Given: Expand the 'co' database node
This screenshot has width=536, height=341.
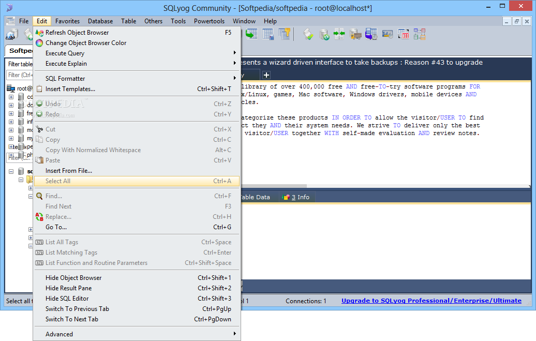Looking at the screenshot, I should point(11,97).
